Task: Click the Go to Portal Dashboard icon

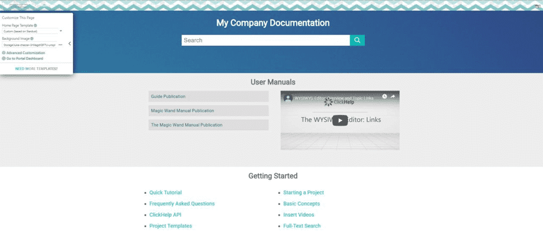Action: click(x=4, y=58)
